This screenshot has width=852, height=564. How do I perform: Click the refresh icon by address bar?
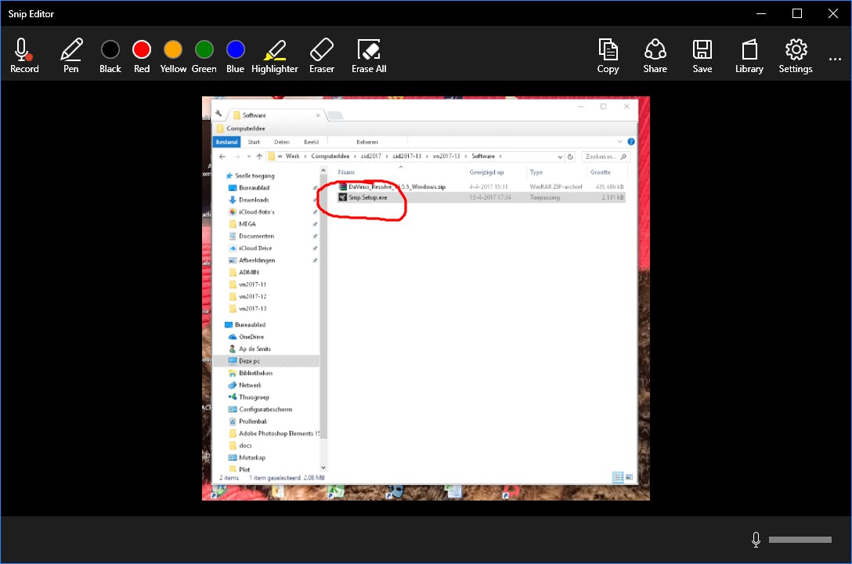pos(570,157)
